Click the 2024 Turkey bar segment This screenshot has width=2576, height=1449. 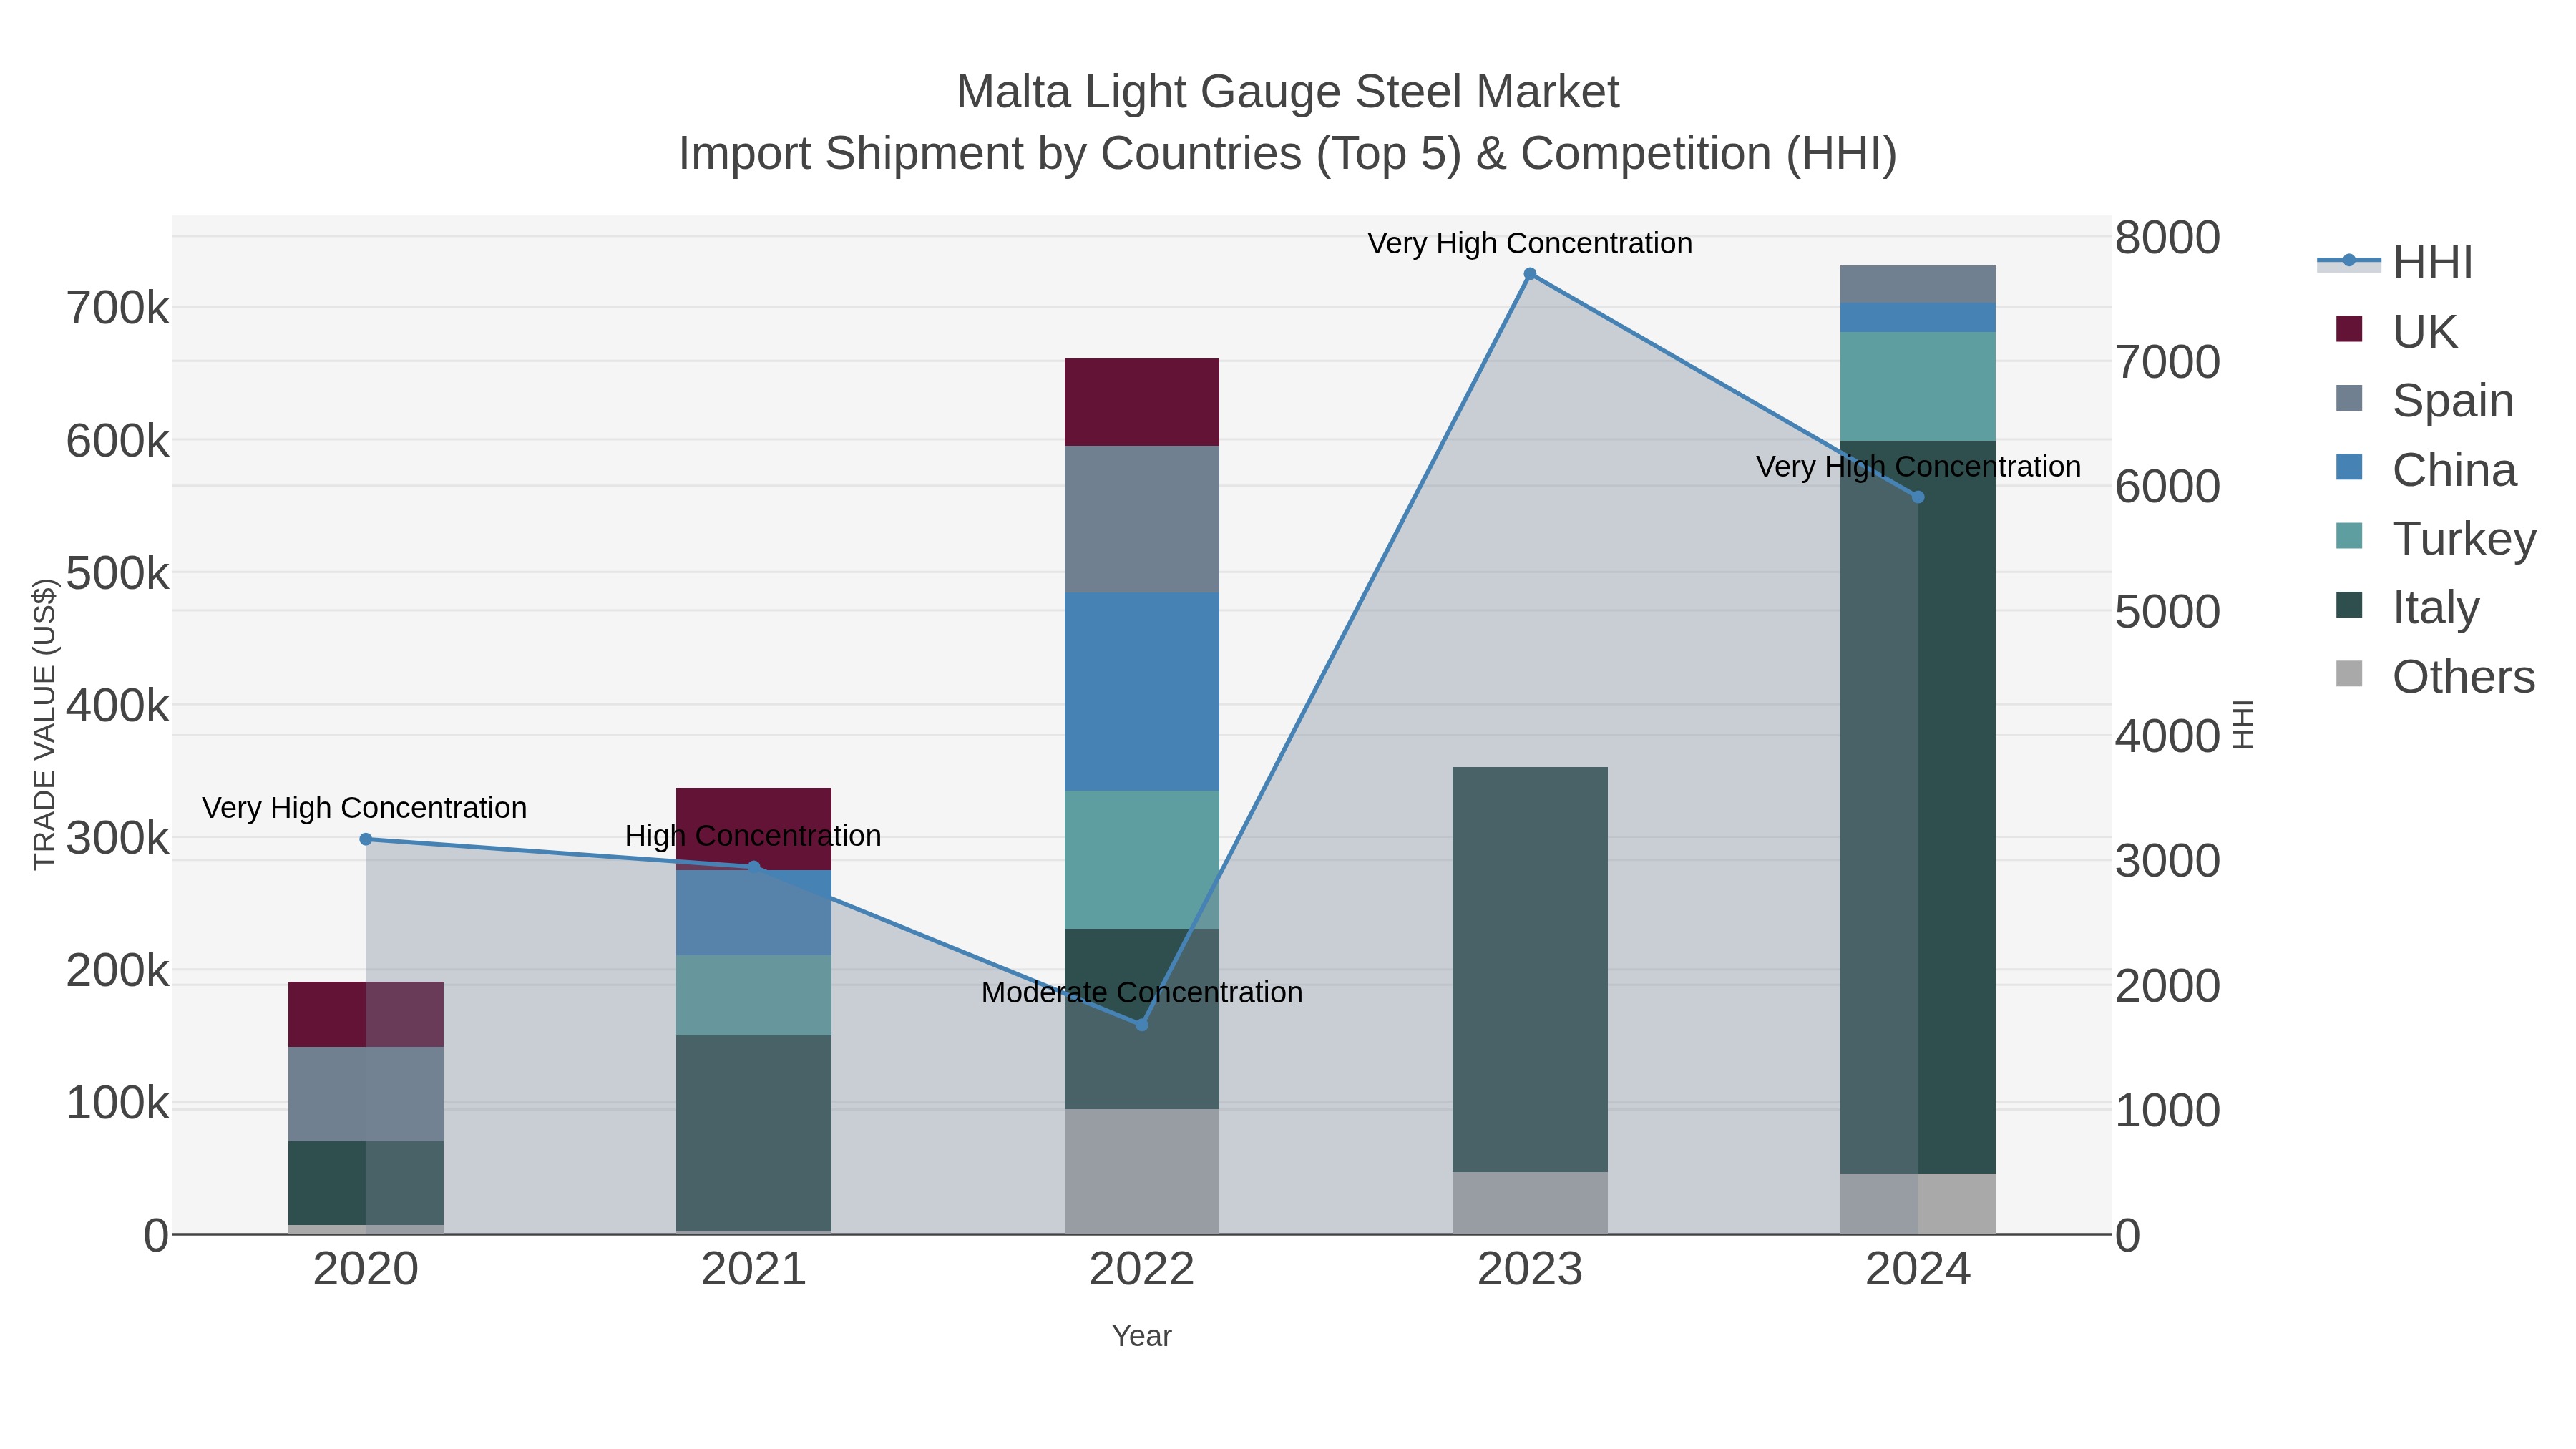point(1918,386)
